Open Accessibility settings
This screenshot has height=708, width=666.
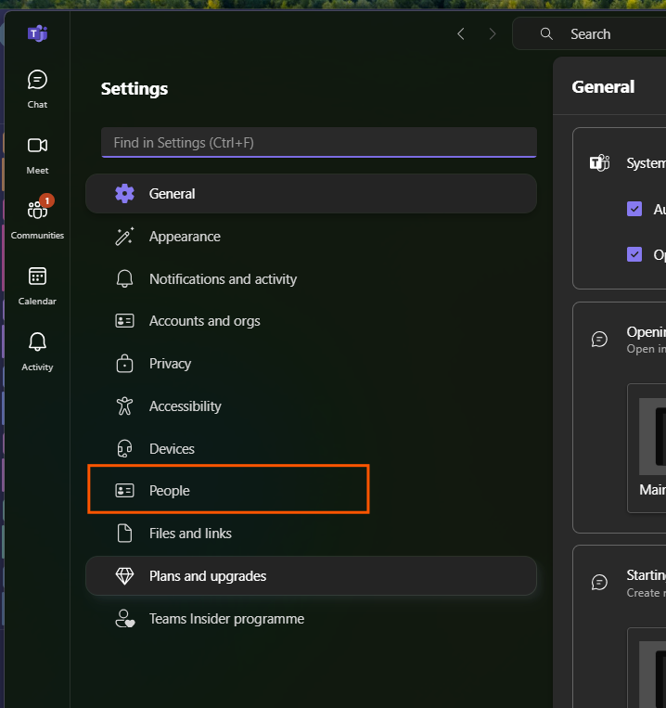coord(311,406)
